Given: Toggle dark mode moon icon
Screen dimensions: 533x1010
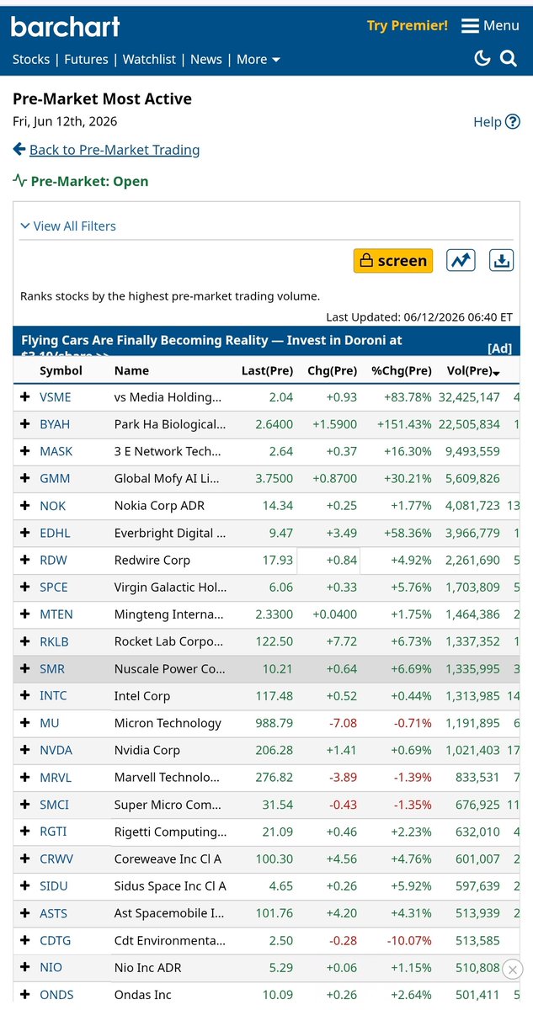Looking at the screenshot, I should 482,58.
